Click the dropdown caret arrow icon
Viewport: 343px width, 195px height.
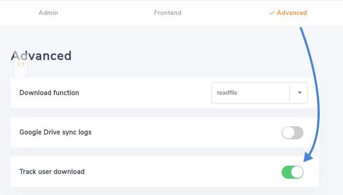point(300,93)
